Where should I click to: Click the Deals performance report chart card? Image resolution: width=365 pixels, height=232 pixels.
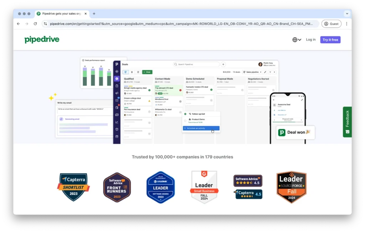click(x=97, y=73)
